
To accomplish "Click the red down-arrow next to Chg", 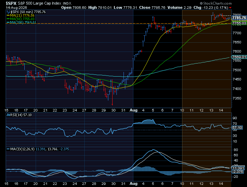I will pyautogui.click(x=230, y=8).
